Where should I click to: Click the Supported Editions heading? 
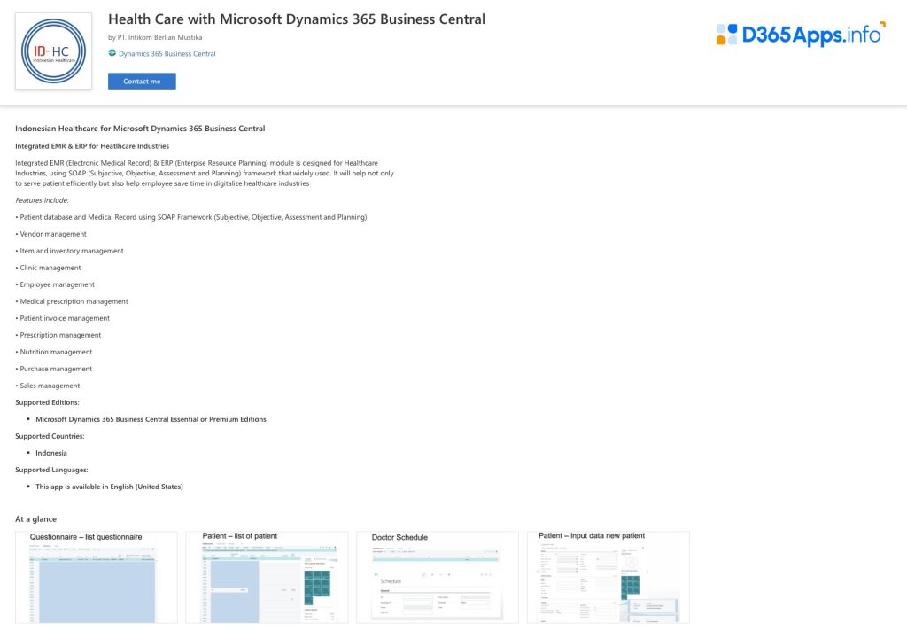[x=48, y=402]
